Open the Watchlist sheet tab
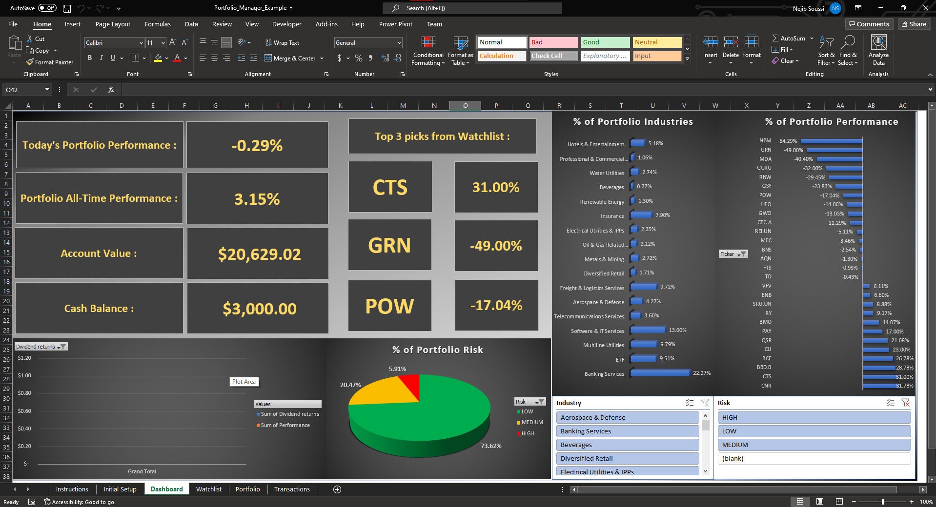 pos(209,489)
